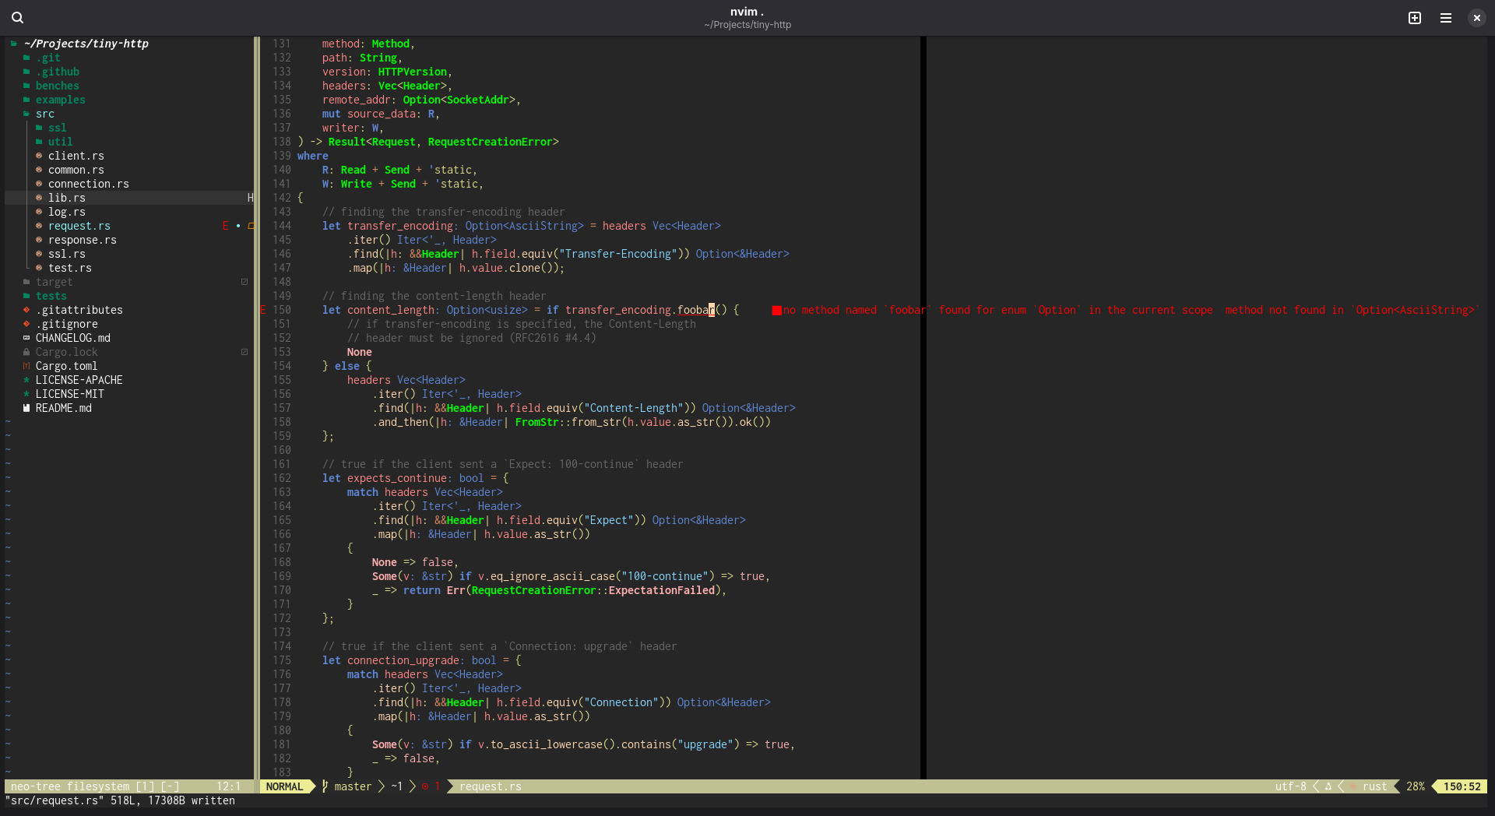Click the diagnostics error icon in the statusline
Image resolution: width=1495 pixels, height=816 pixels.
(427, 786)
